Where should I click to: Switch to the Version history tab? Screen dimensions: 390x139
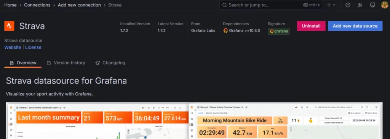(x=66, y=63)
